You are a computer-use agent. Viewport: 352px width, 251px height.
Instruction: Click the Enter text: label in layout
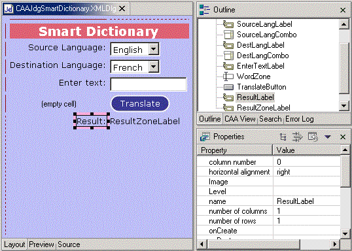click(x=82, y=83)
